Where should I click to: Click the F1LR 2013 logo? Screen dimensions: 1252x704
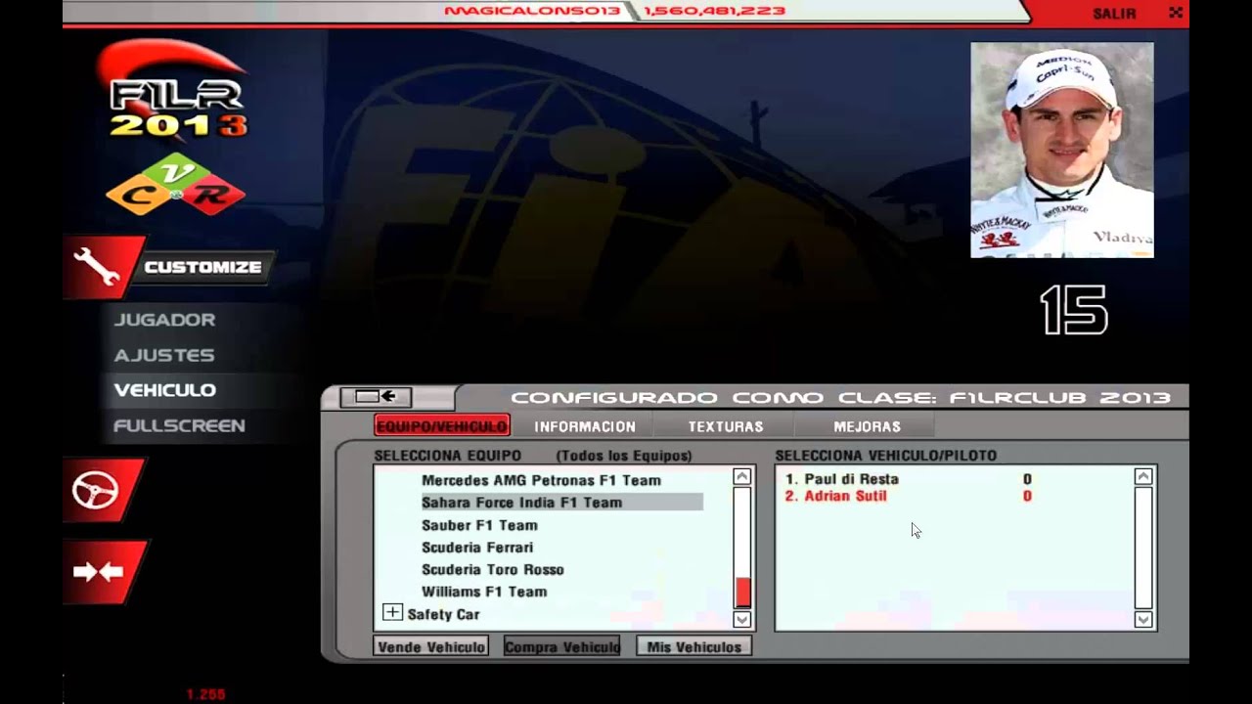click(176, 93)
